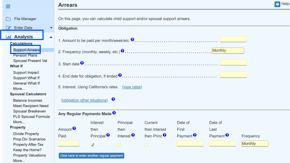Show help for Date of Last Payment
The image size is (290, 163).
227,135
